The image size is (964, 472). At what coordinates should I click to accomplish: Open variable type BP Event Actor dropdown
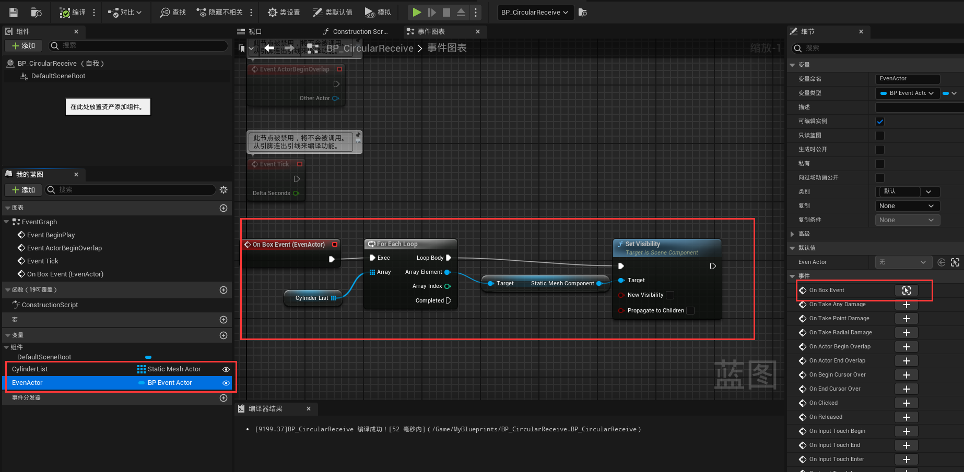pos(907,93)
